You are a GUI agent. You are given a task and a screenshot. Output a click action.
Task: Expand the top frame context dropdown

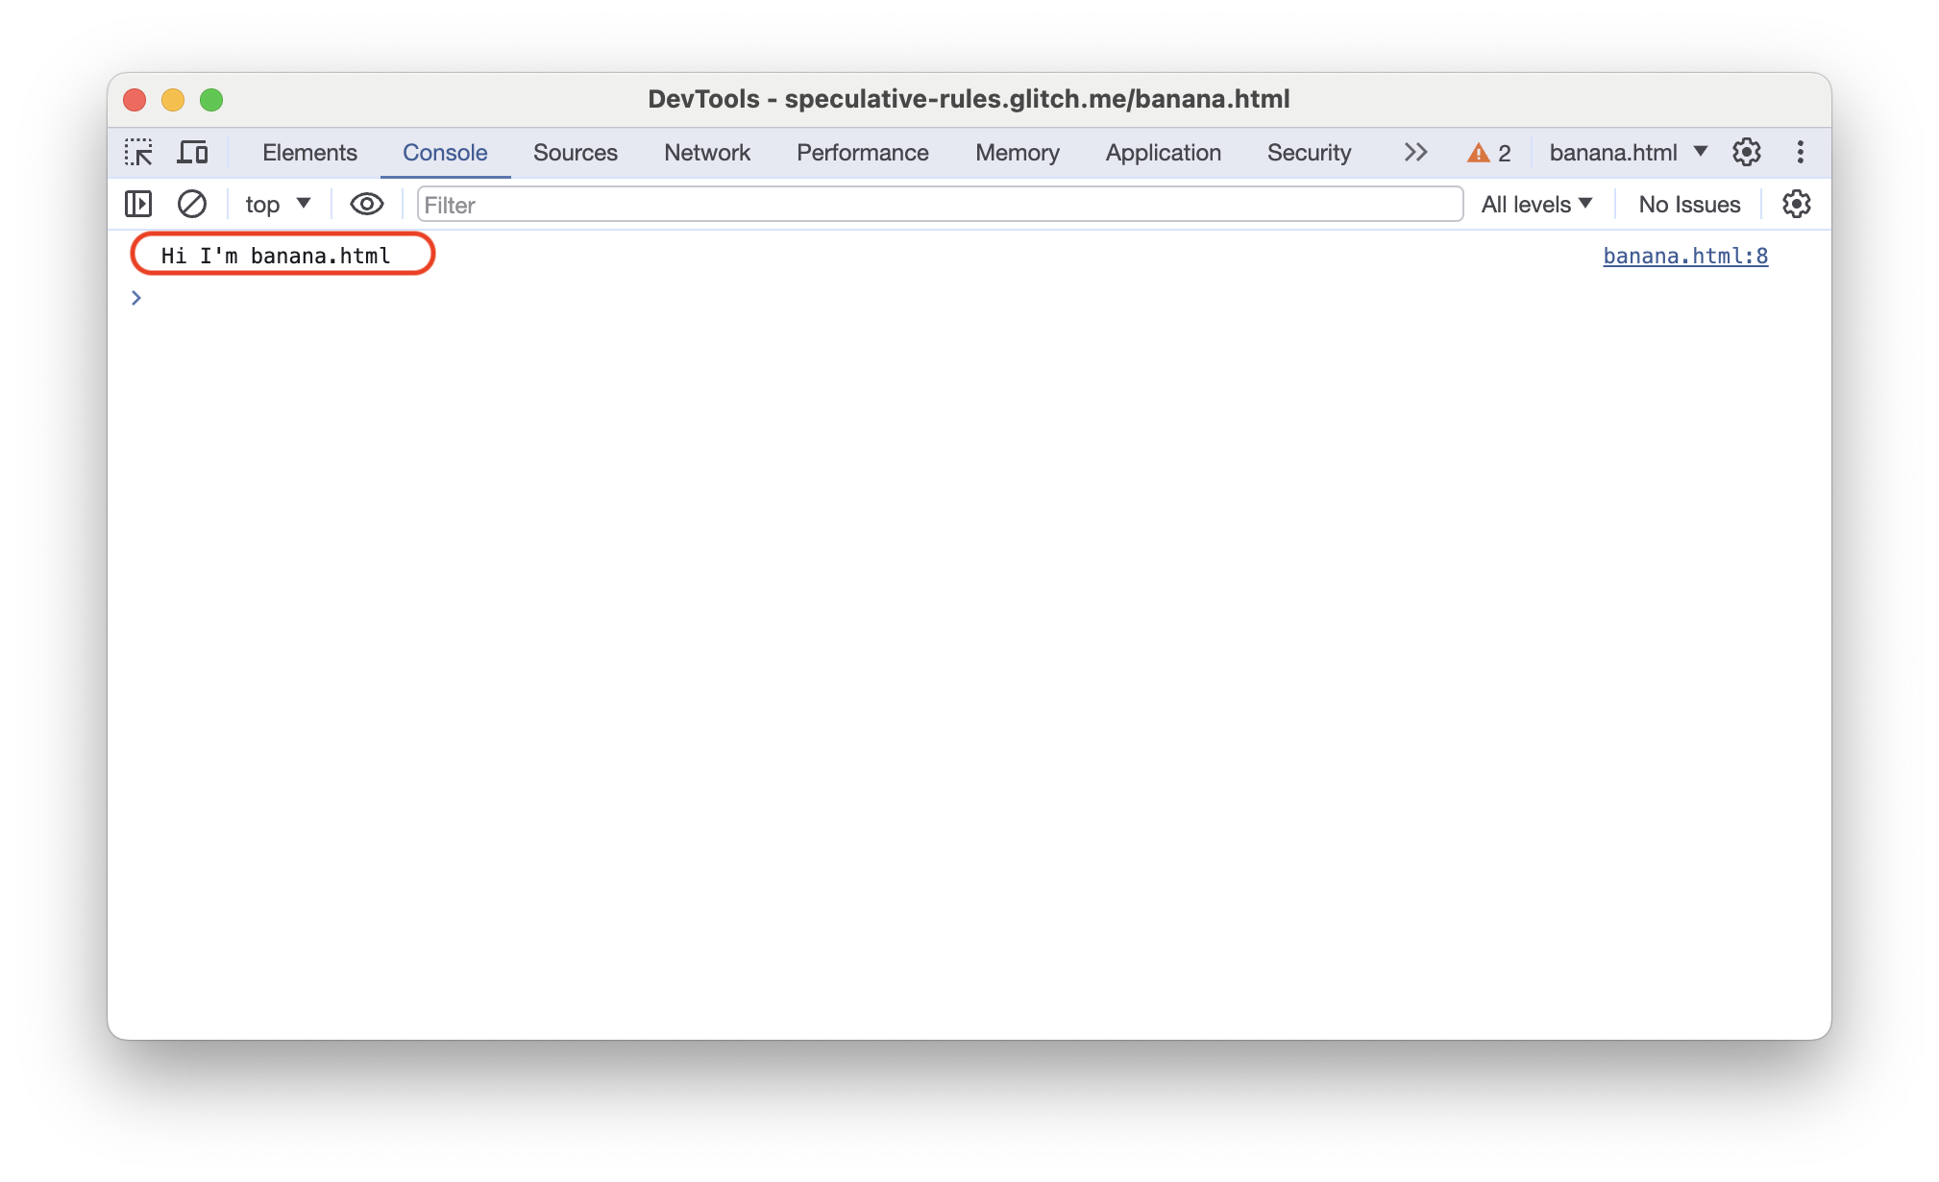[x=273, y=205]
